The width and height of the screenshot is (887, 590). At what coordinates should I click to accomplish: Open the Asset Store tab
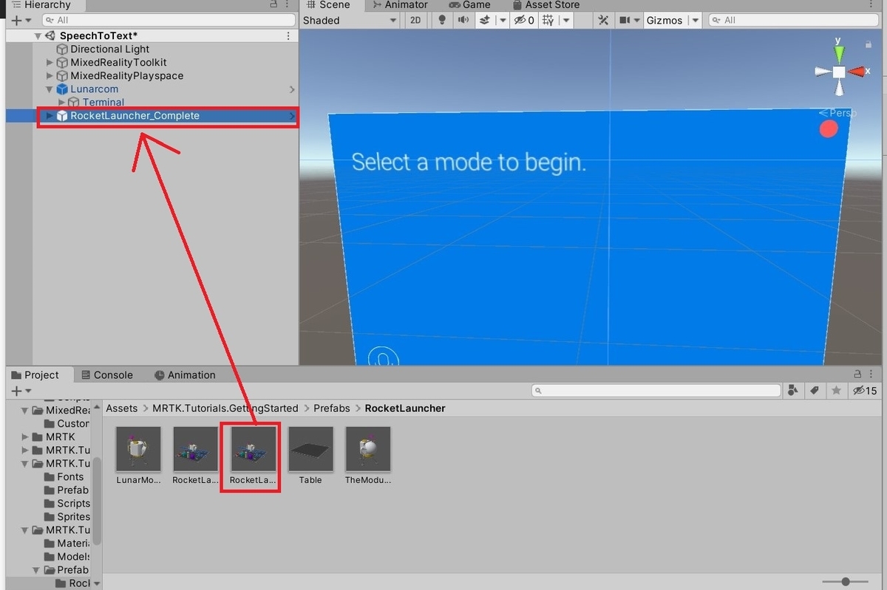pyautogui.click(x=545, y=4)
